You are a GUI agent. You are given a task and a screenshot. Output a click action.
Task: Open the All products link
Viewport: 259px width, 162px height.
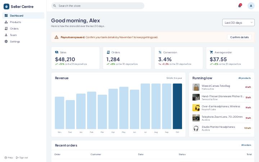[245, 78]
